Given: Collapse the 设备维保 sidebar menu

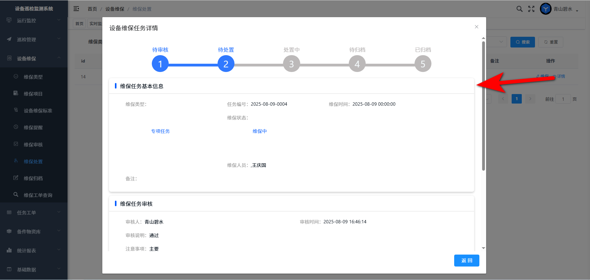Looking at the screenshot, I should (x=34, y=59).
